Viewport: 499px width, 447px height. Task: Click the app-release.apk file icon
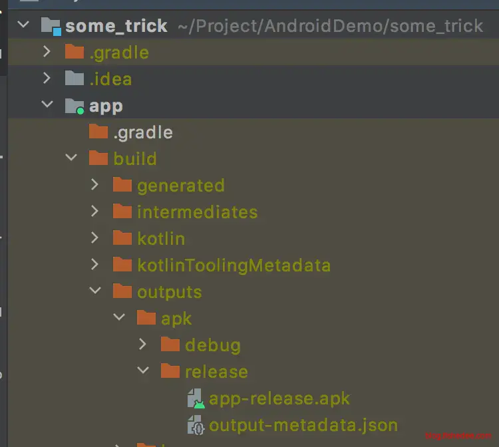tap(196, 398)
